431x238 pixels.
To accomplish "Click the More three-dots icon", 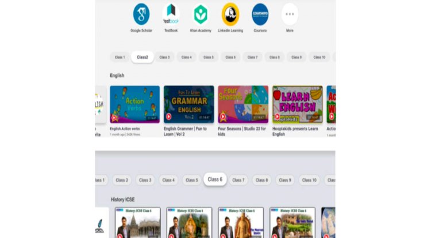I will (x=290, y=14).
